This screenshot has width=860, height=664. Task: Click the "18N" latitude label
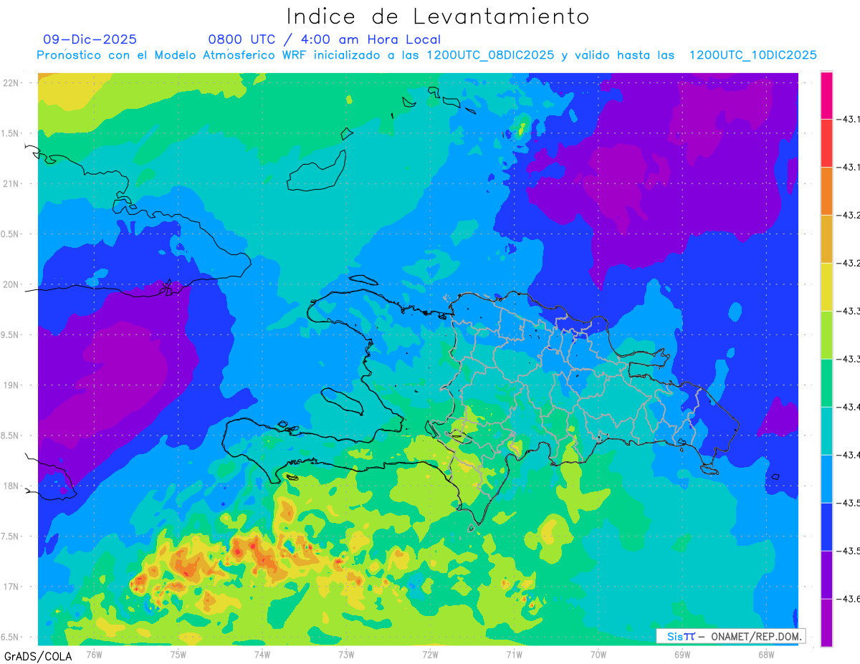[x=11, y=486]
